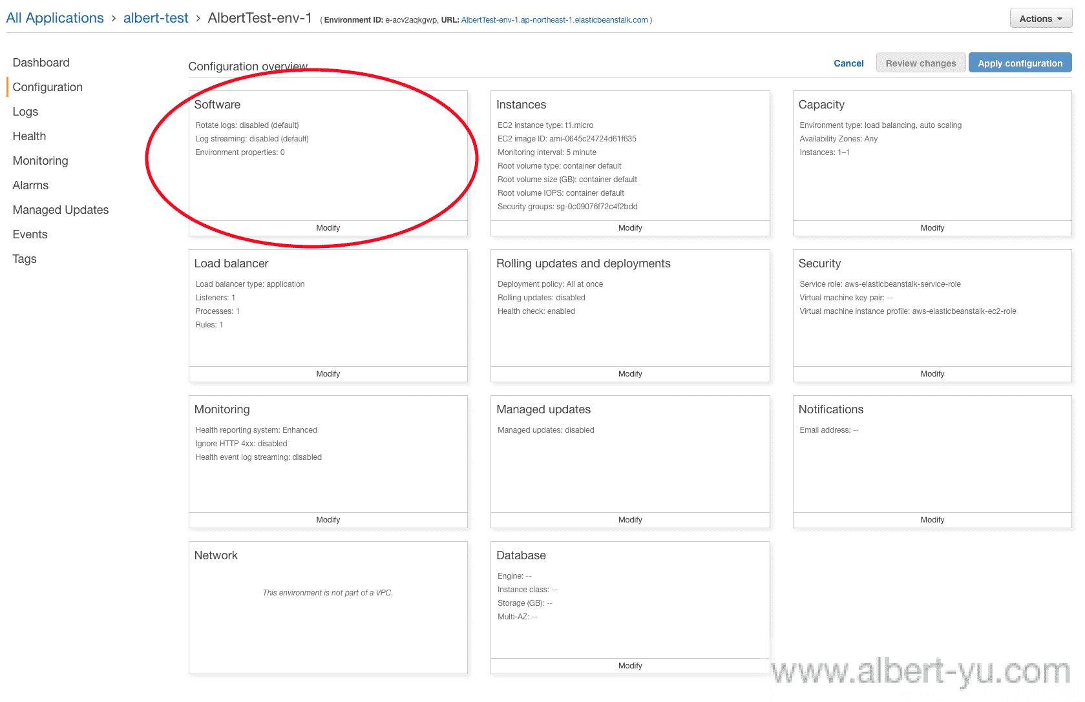Click the Instances card title
This screenshot has height=702, width=1085.
[x=521, y=105]
